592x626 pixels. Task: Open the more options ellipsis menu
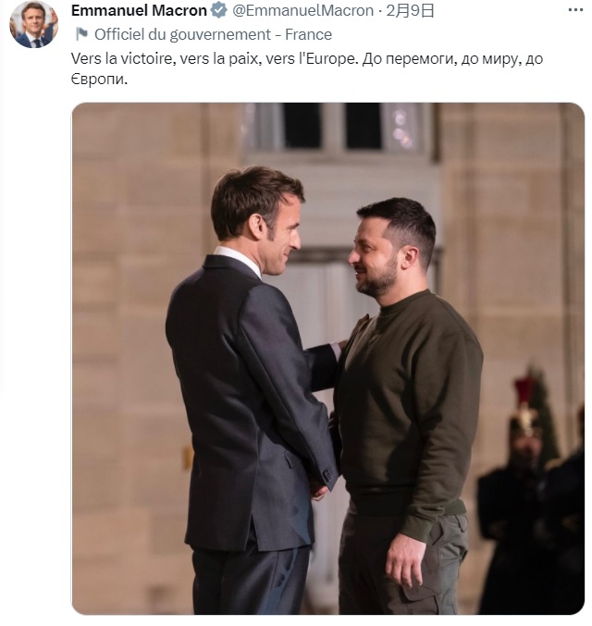click(573, 11)
